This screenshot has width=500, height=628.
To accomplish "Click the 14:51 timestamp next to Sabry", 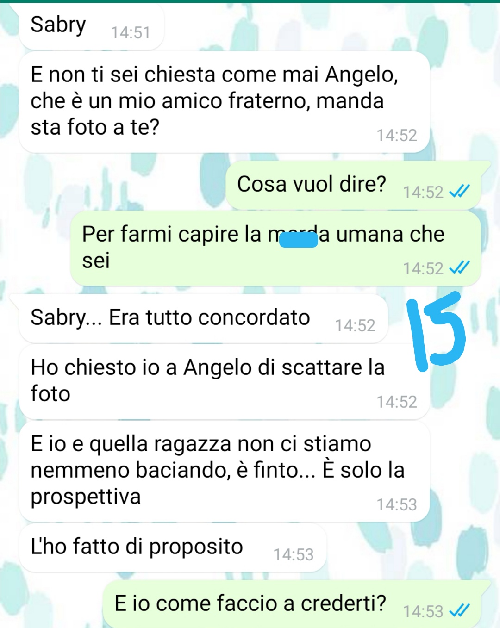I will (x=131, y=33).
